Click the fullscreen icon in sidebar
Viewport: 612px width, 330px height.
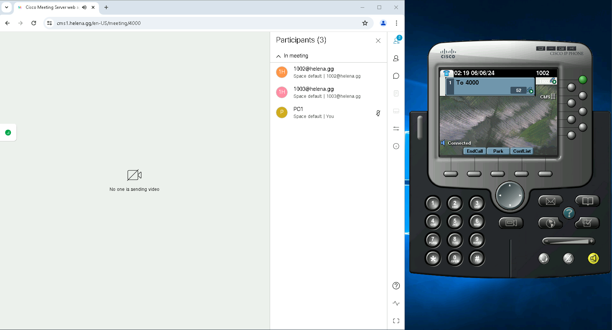(x=396, y=321)
